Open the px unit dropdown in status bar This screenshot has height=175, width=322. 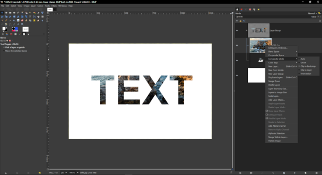pos(64,173)
